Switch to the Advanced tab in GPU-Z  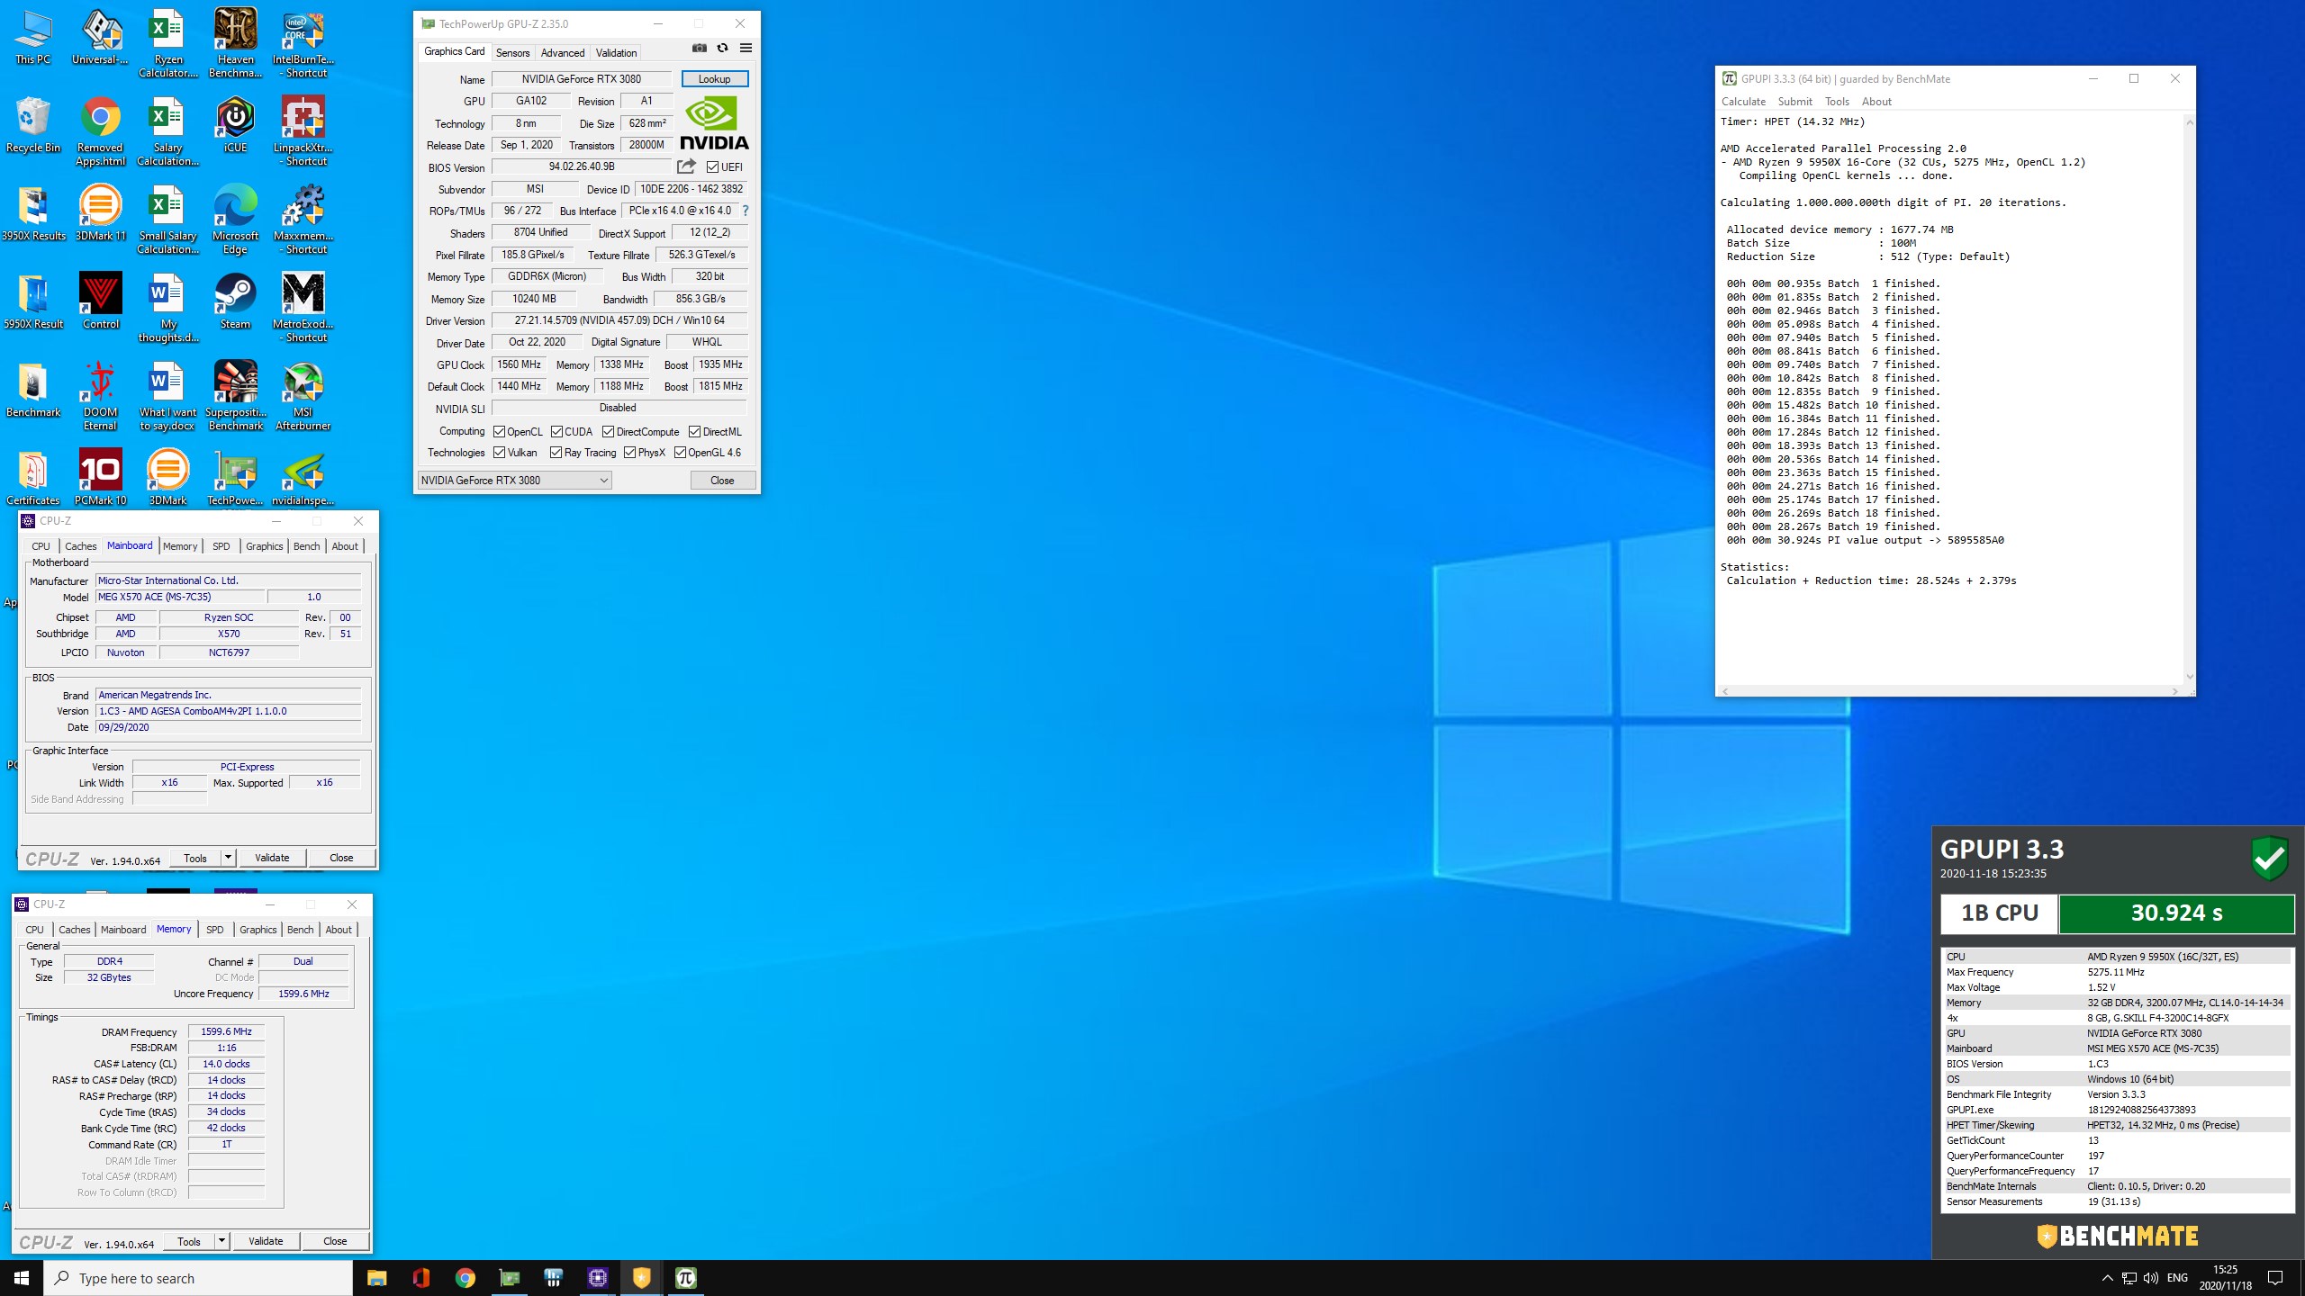click(563, 53)
